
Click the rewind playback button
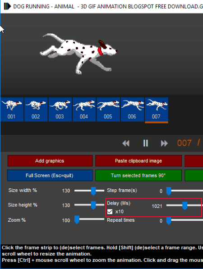[126, 143]
